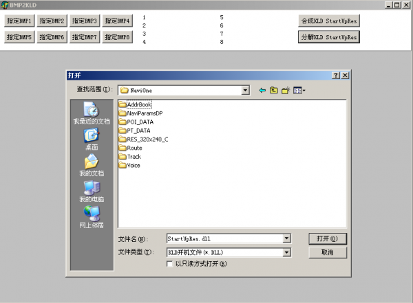The image size is (413, 303).
Task: Select 桌面 in places sidebar
Action: click(x=92, y=139)
